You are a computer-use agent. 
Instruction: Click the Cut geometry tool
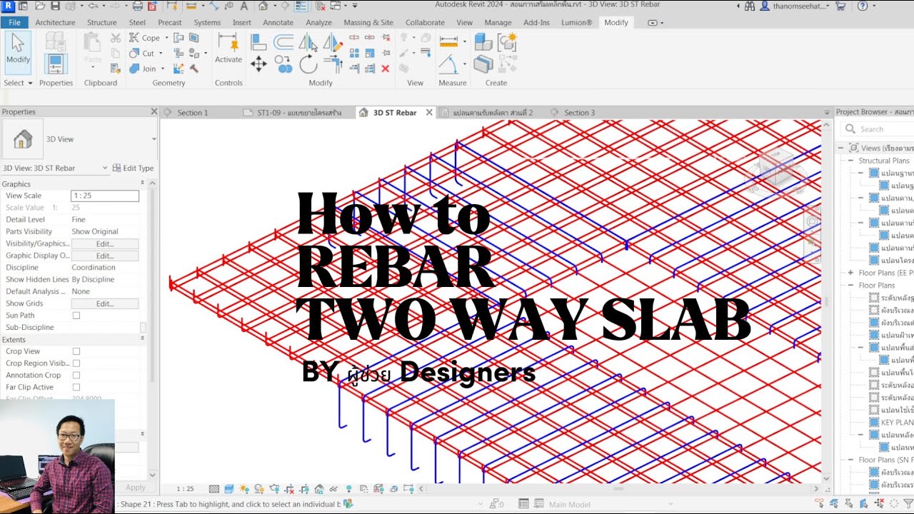[x=143, y=54]
